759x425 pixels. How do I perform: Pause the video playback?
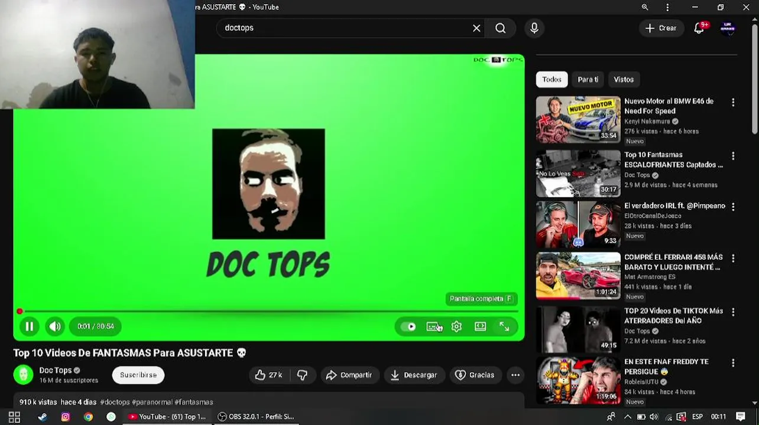point(29,326)
